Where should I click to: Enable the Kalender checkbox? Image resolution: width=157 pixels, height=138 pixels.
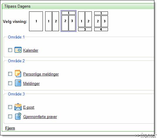(10, 50)
